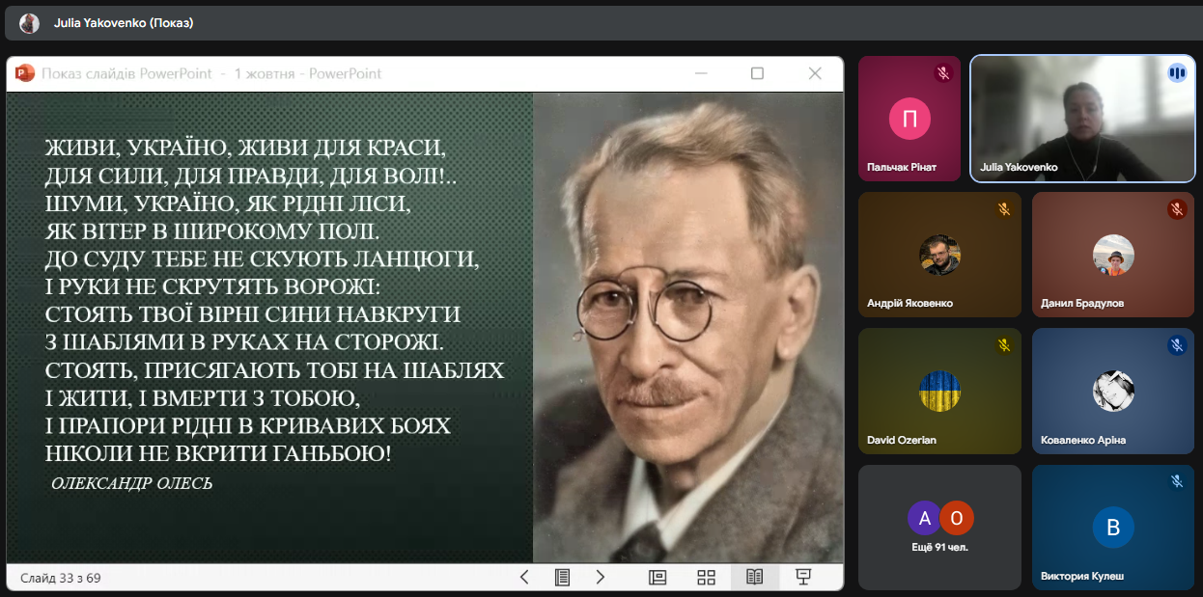Screen dimensions: 1203x597
Task: Click the 'Слайд 33 з 69' slide counter
Action: point(61,578)
